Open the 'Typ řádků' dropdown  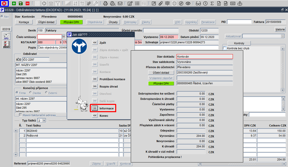(44, 120)
